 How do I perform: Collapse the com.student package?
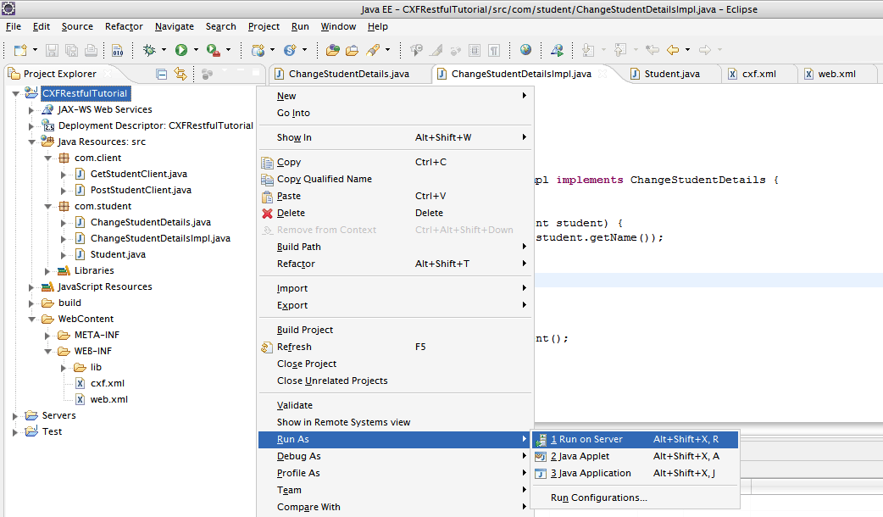[x=48, y=206]
